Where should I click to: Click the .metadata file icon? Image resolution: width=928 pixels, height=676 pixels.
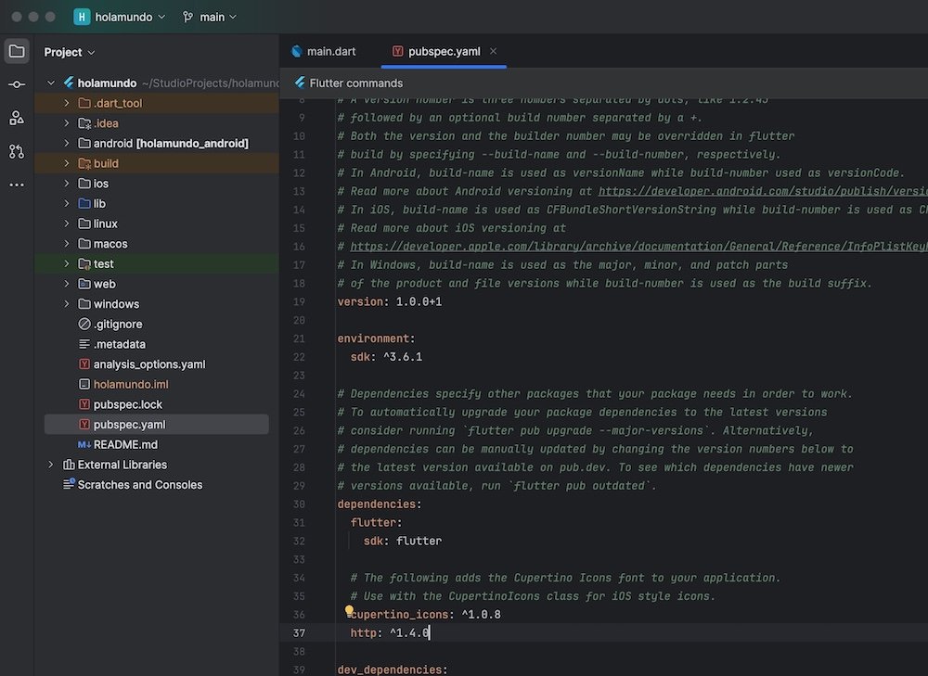pos(84,344)
